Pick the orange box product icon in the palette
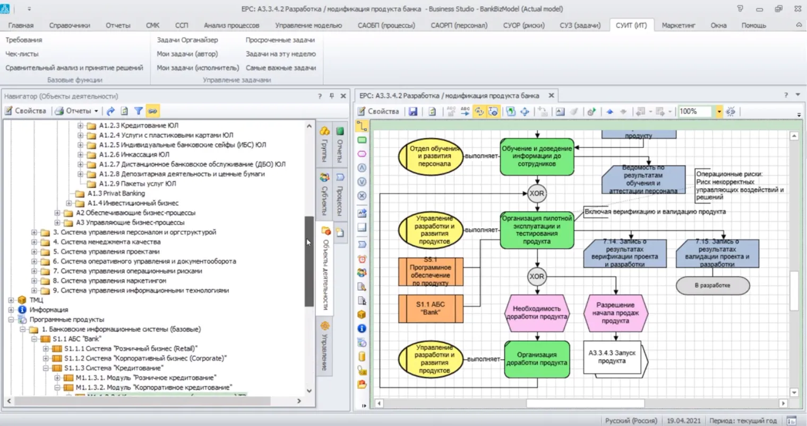The height and width of the screenshot is (426, 807). pyautogui.click(x=362, y=315)
